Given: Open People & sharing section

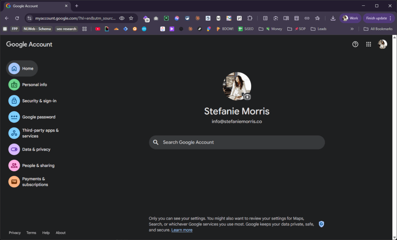Looking at the screenshot, I should point(38,166).
